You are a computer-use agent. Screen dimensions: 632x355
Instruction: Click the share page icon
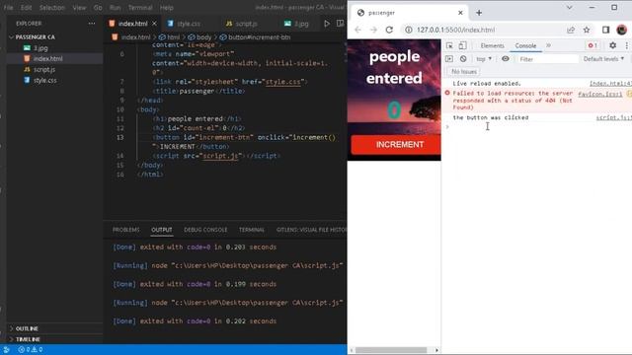pyautogui.click(x=571, y=30)
